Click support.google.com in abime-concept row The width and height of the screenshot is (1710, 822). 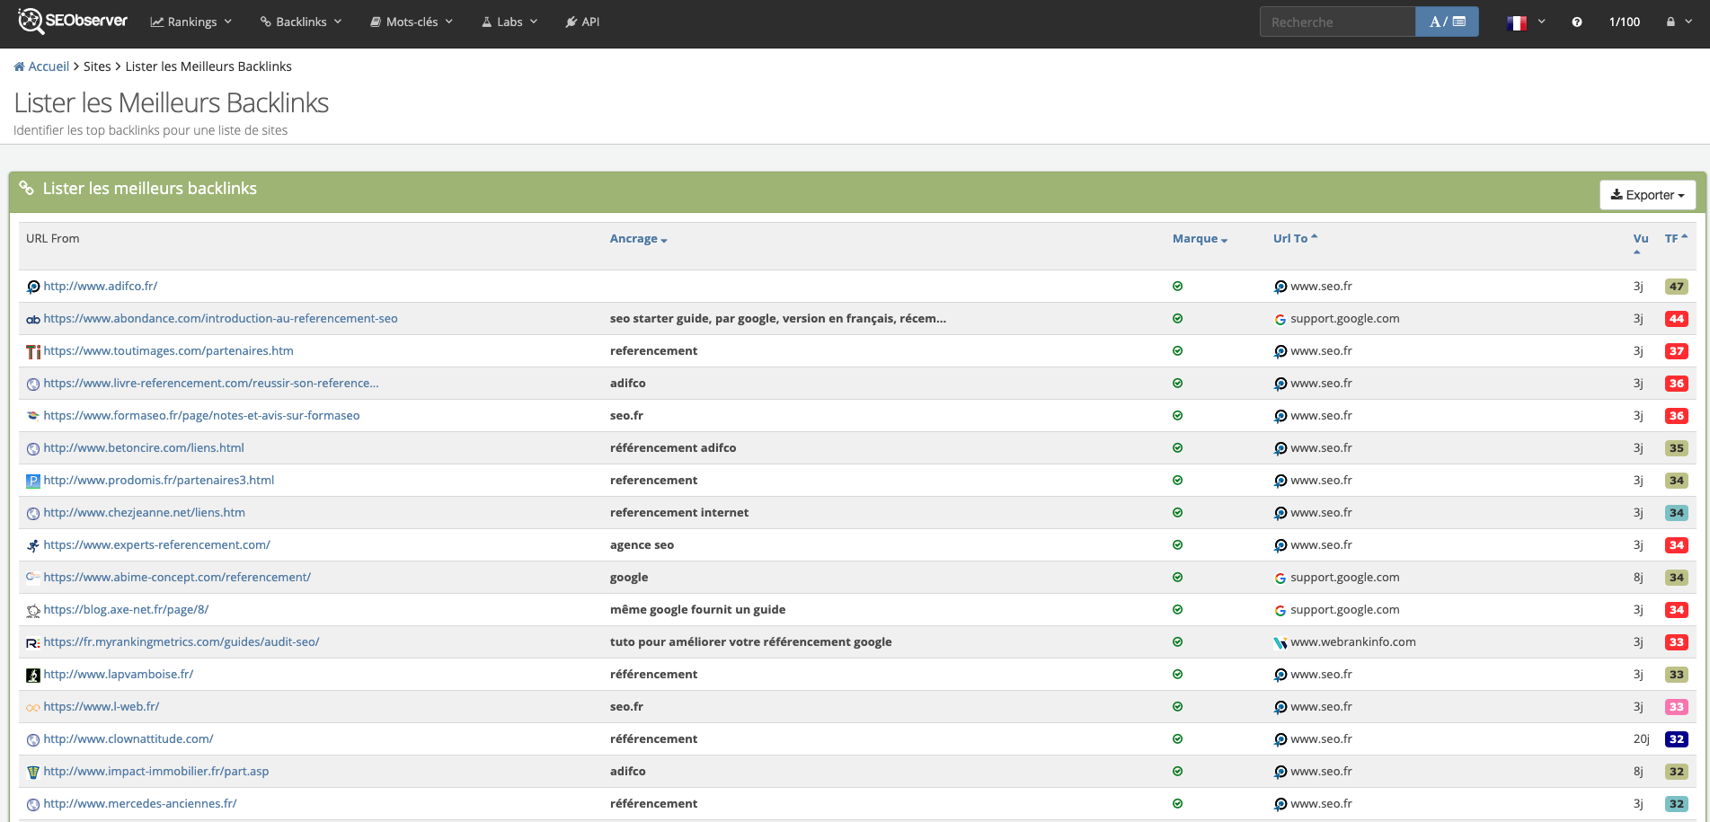point(1345,578)
